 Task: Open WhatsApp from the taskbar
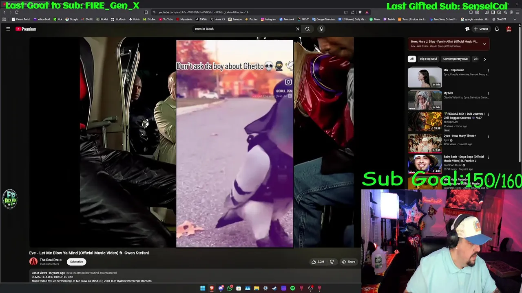click(x=230, y=288)
